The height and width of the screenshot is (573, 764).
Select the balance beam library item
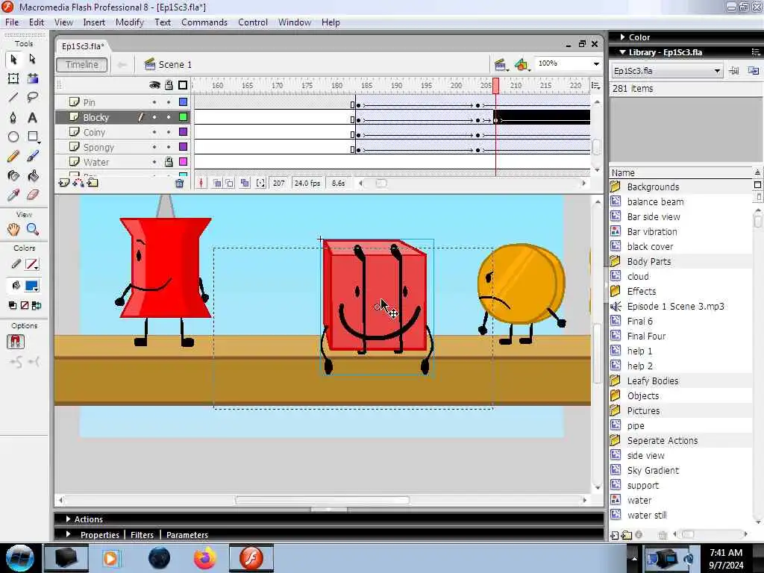pyautogui.click(x=655, y=201)
